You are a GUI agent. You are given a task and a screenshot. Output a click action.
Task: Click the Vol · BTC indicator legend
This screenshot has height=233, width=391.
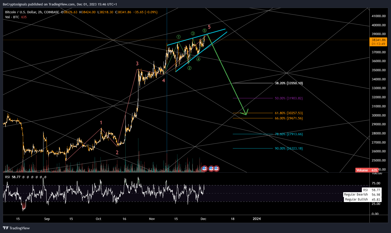point(12,17)
